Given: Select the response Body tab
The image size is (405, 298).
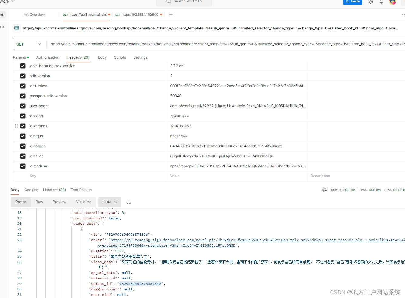Looking at the screenshot, I should tap(15, 190).
